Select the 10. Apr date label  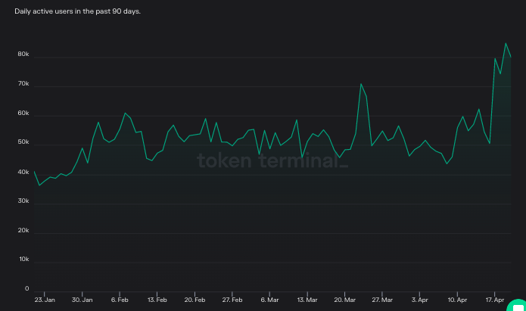click(x=456, y=300)
